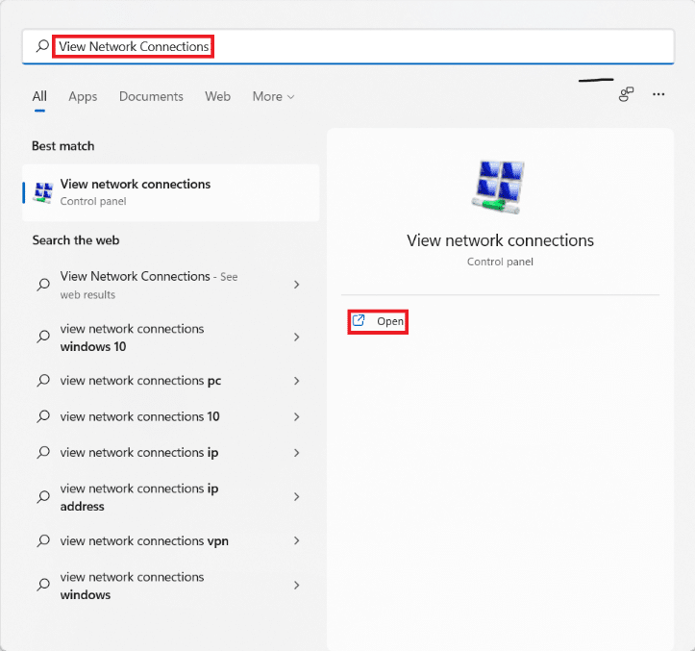Click the search across devices icon
This screenshot has height=651, width=695.
[x=626, y=94]
